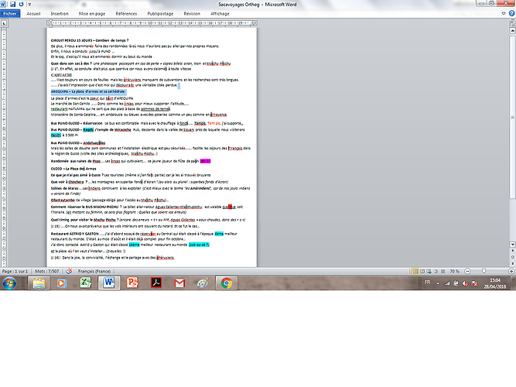Click the Undo arrow icon
Image resolution: width=516 pixels, height=387 pixels.
coord(22,5)
